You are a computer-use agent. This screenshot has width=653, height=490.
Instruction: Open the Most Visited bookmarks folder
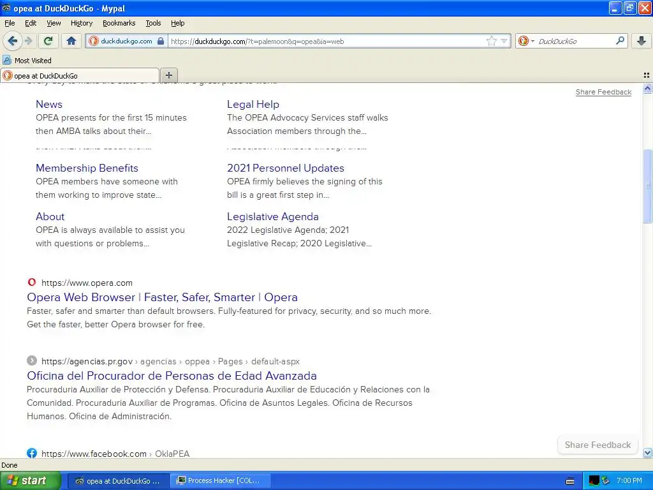27,61
